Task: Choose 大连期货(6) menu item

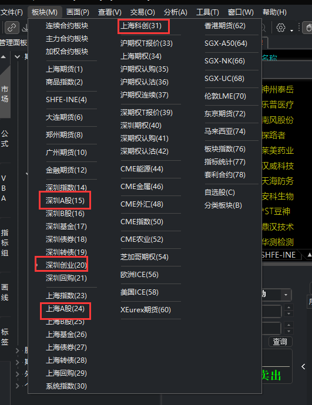Action: click(65, 117)
